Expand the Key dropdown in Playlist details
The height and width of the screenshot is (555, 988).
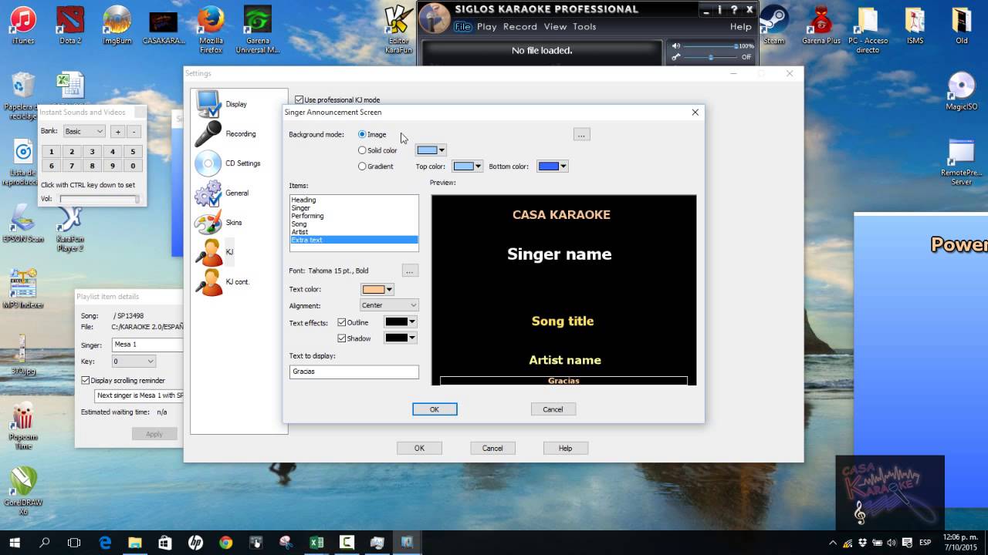(x=134, y=361)
